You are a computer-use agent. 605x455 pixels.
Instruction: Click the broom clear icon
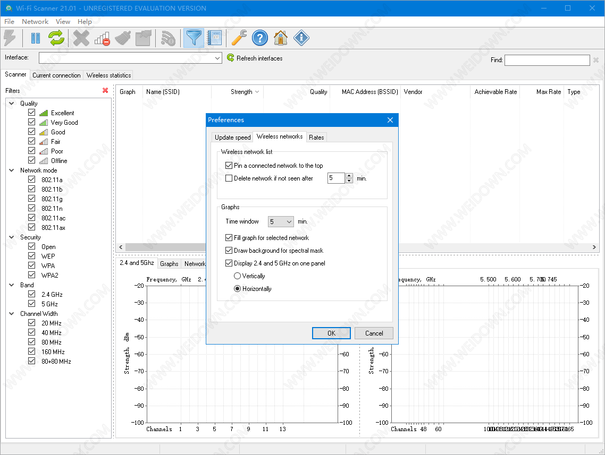(123, 38)
